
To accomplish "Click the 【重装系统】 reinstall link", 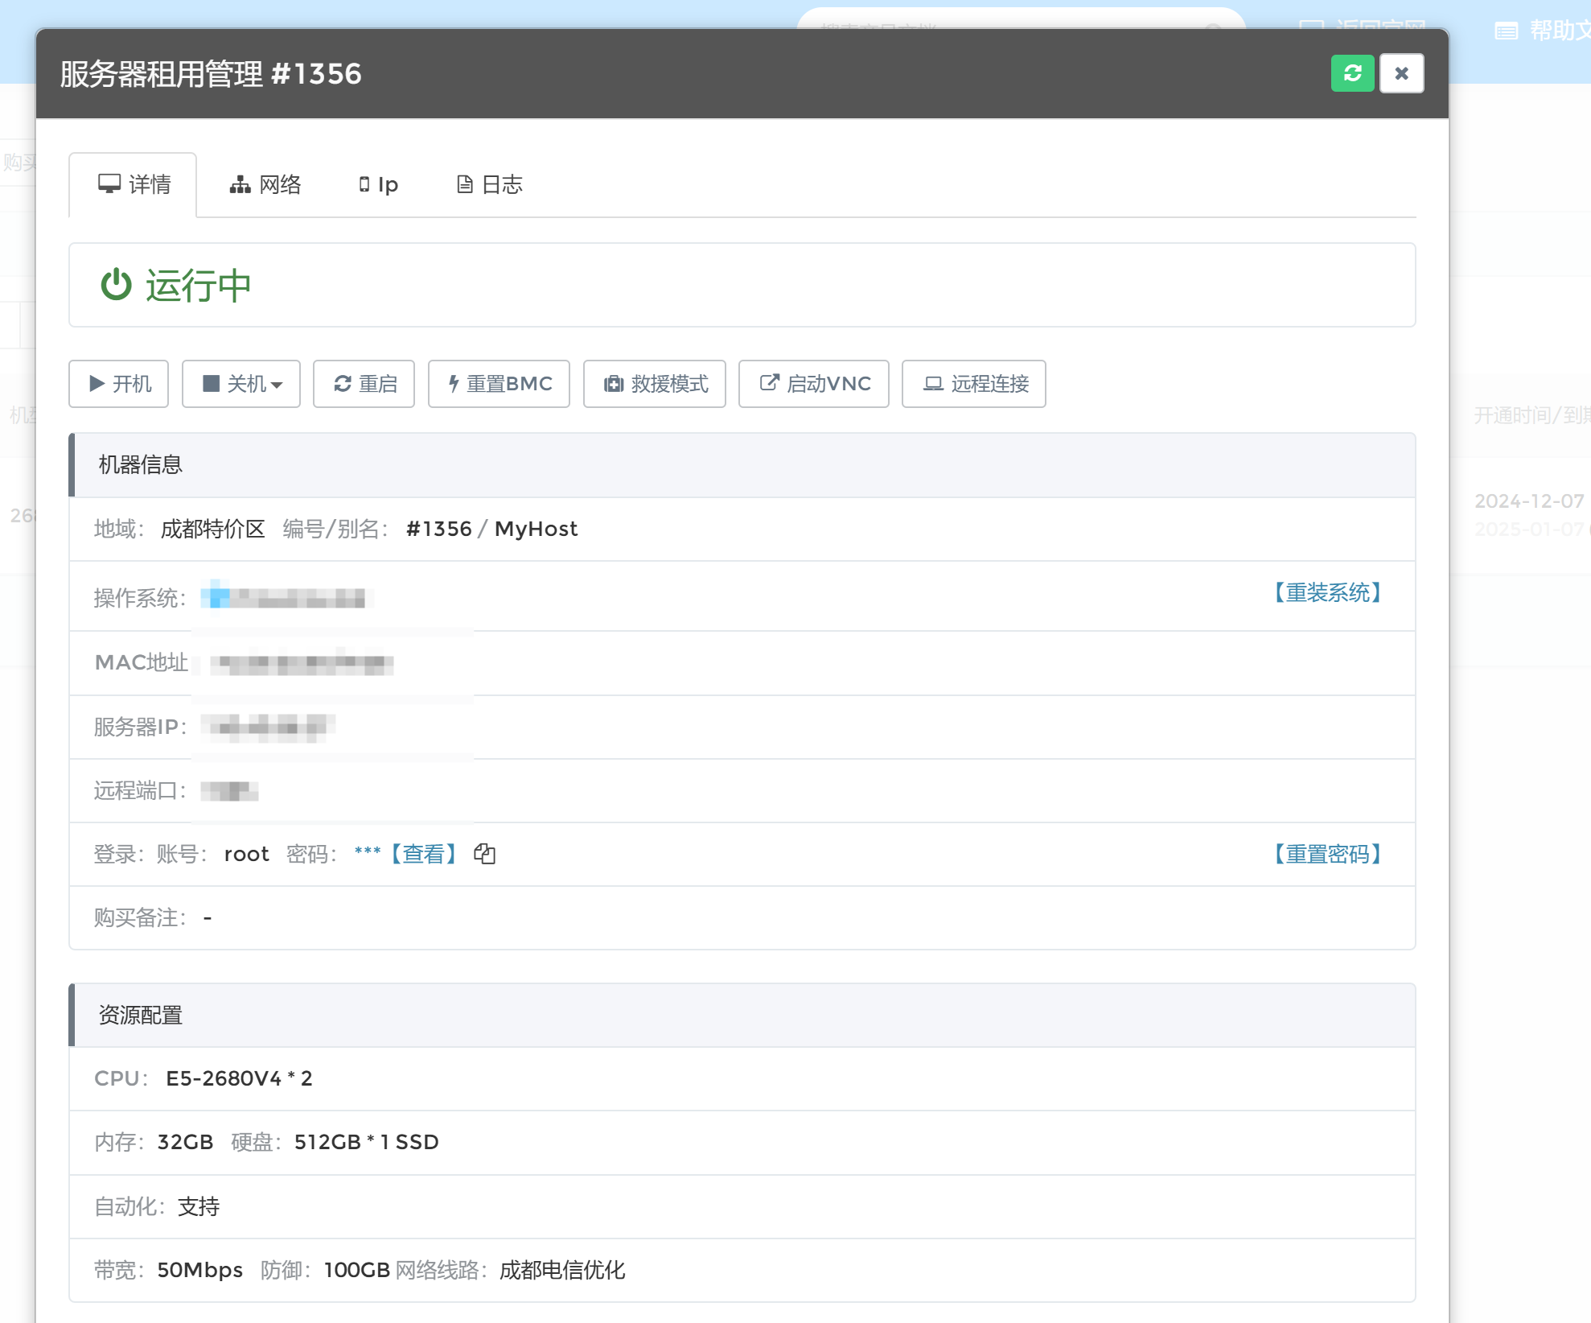I will coord(1327,593).
